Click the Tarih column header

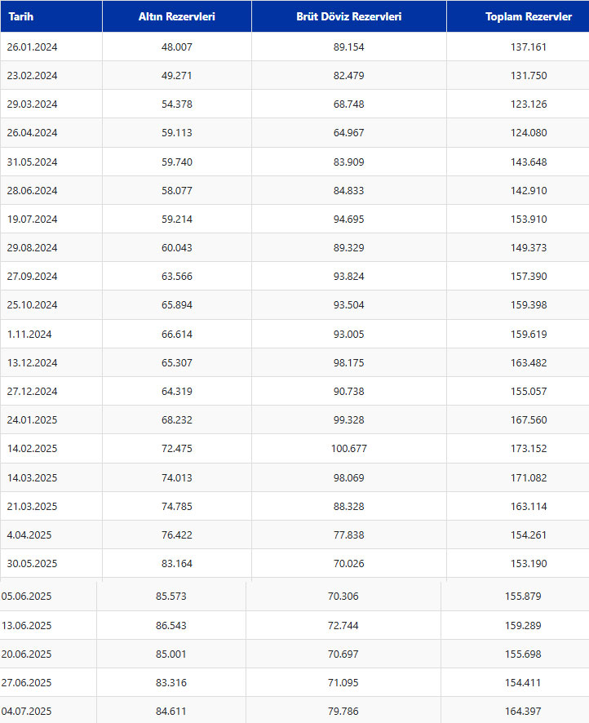(x=51, y=16)
